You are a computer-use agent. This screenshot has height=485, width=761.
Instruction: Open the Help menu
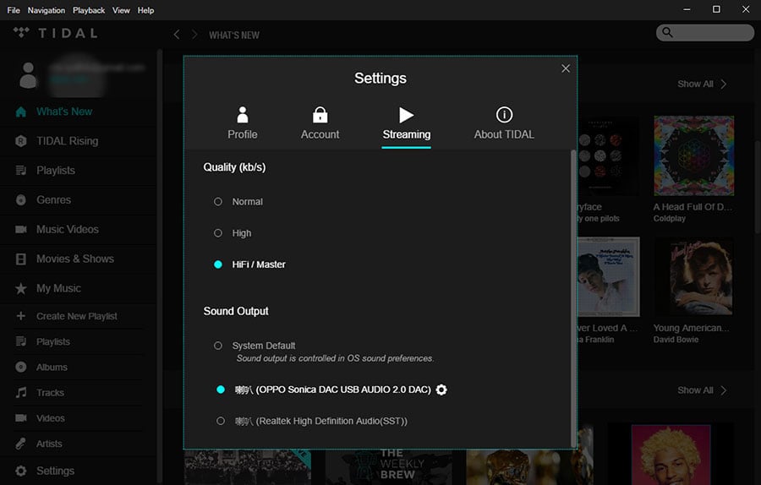coord(145,10)
